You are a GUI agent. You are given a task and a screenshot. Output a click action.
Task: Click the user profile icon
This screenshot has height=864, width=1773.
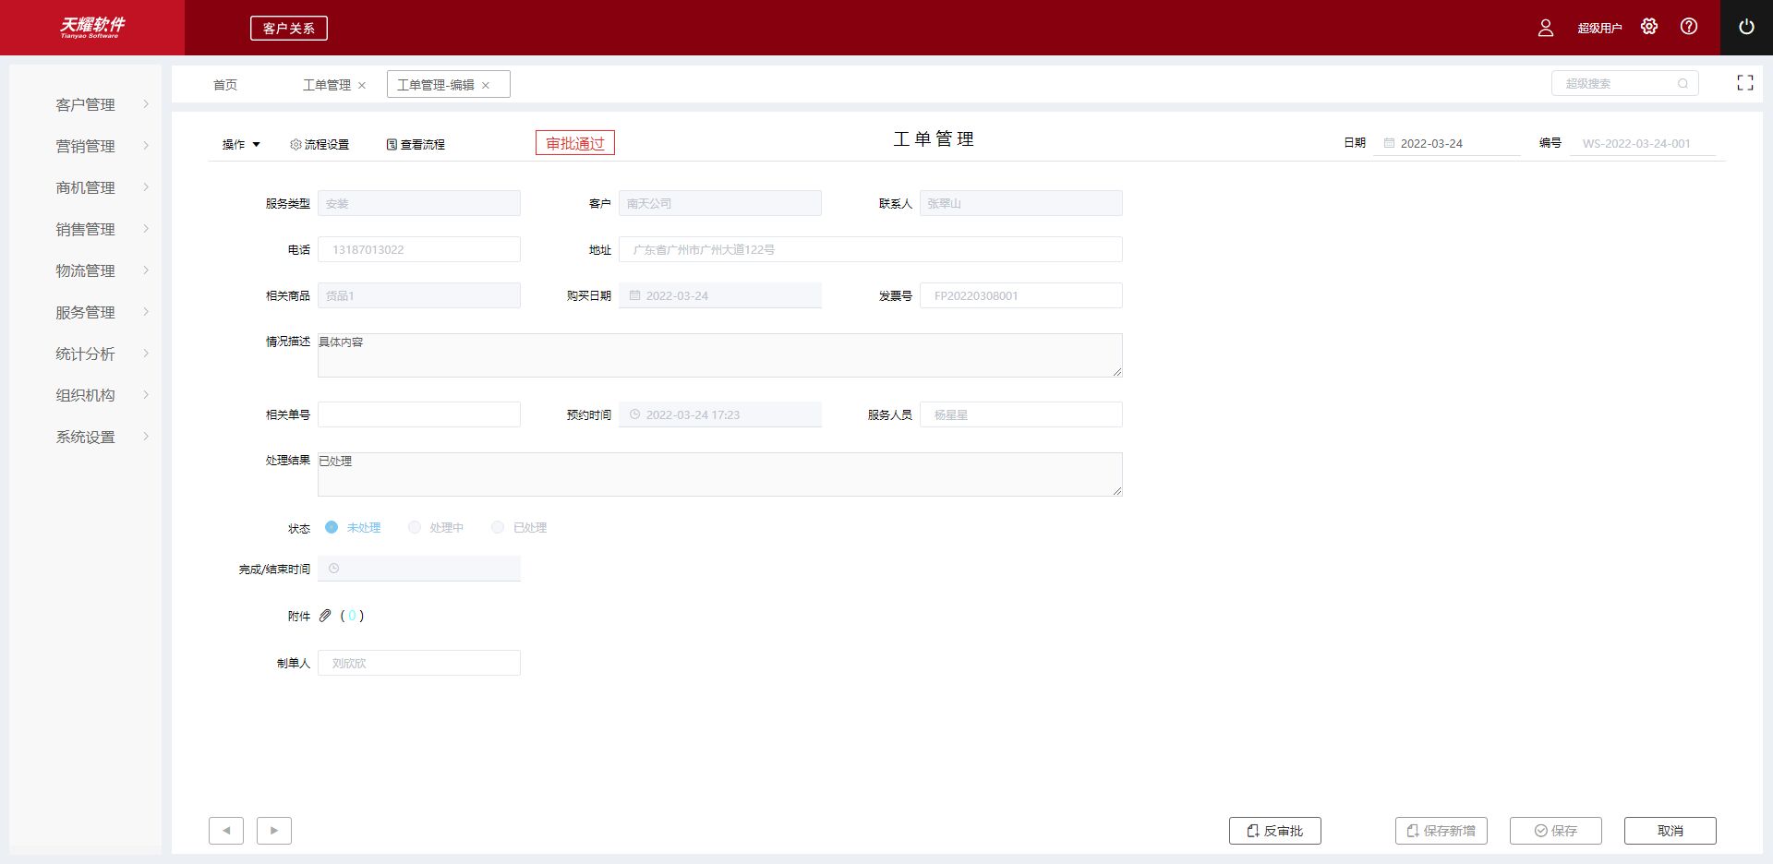coord(1546,28)
